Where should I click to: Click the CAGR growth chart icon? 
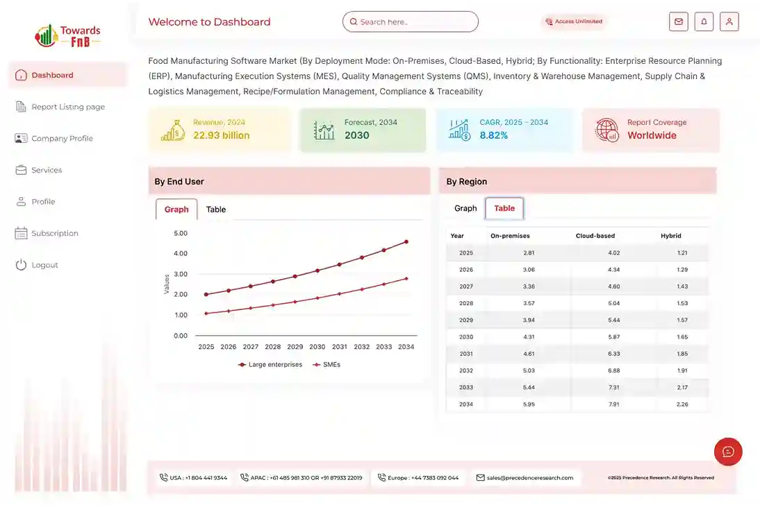click(460, 130)
